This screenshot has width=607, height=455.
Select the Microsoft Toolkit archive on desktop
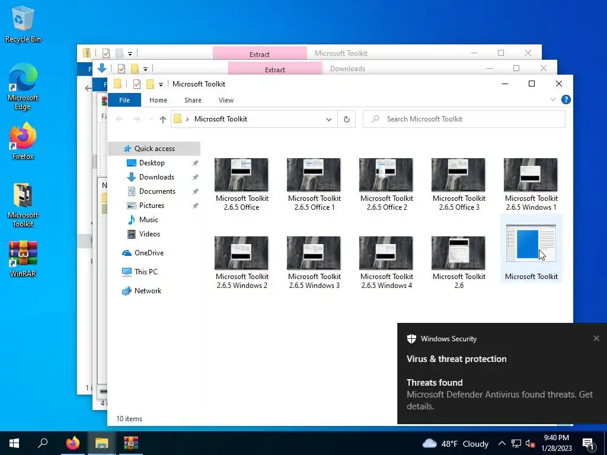click(x=23, y=205)
